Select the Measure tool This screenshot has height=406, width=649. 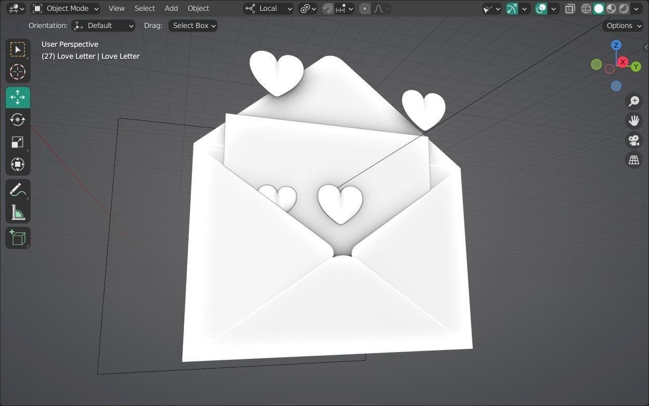pos(18,212)
